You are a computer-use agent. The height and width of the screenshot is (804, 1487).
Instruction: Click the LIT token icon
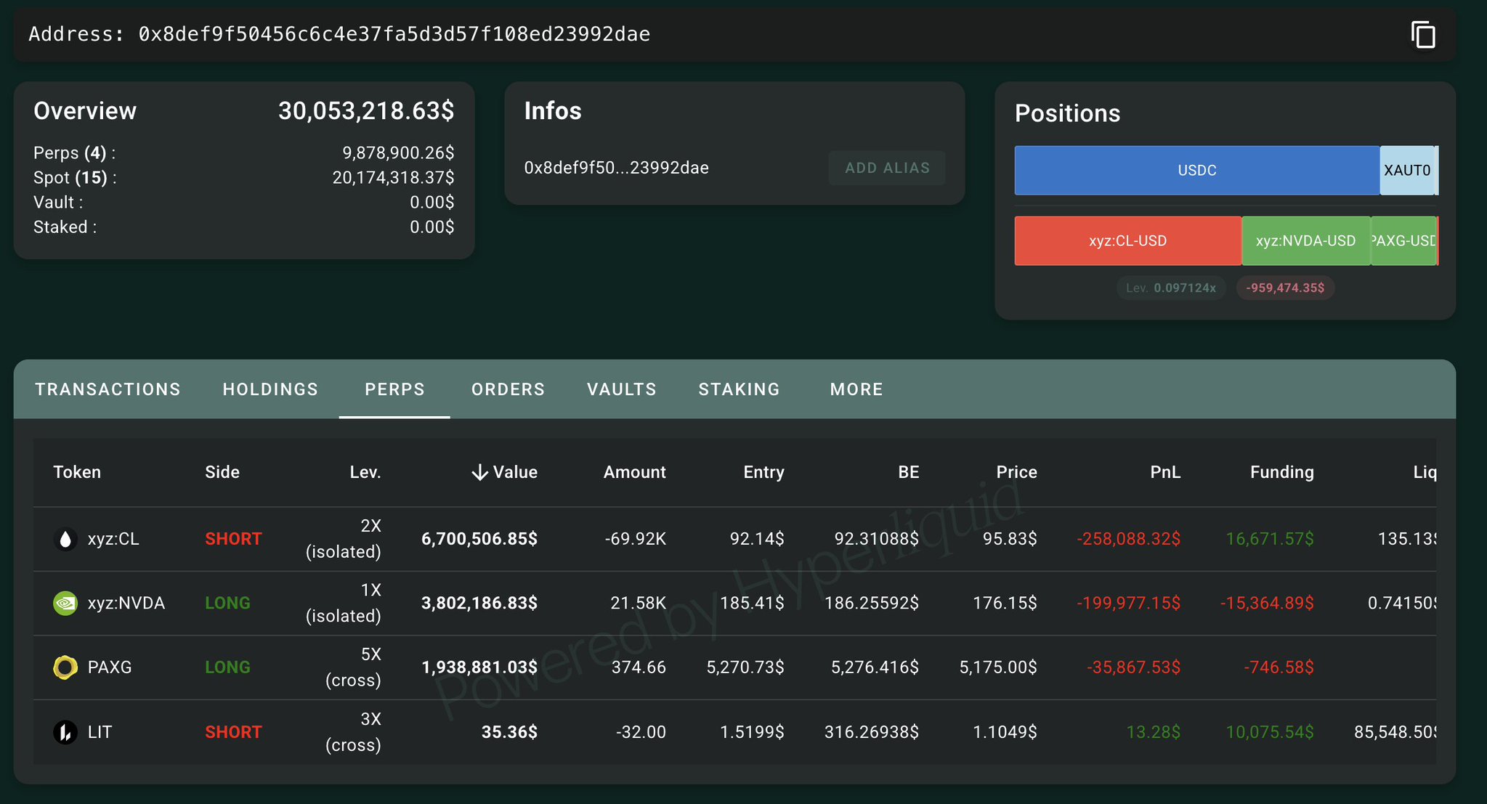pyautogui.click(x=65, y=731)
